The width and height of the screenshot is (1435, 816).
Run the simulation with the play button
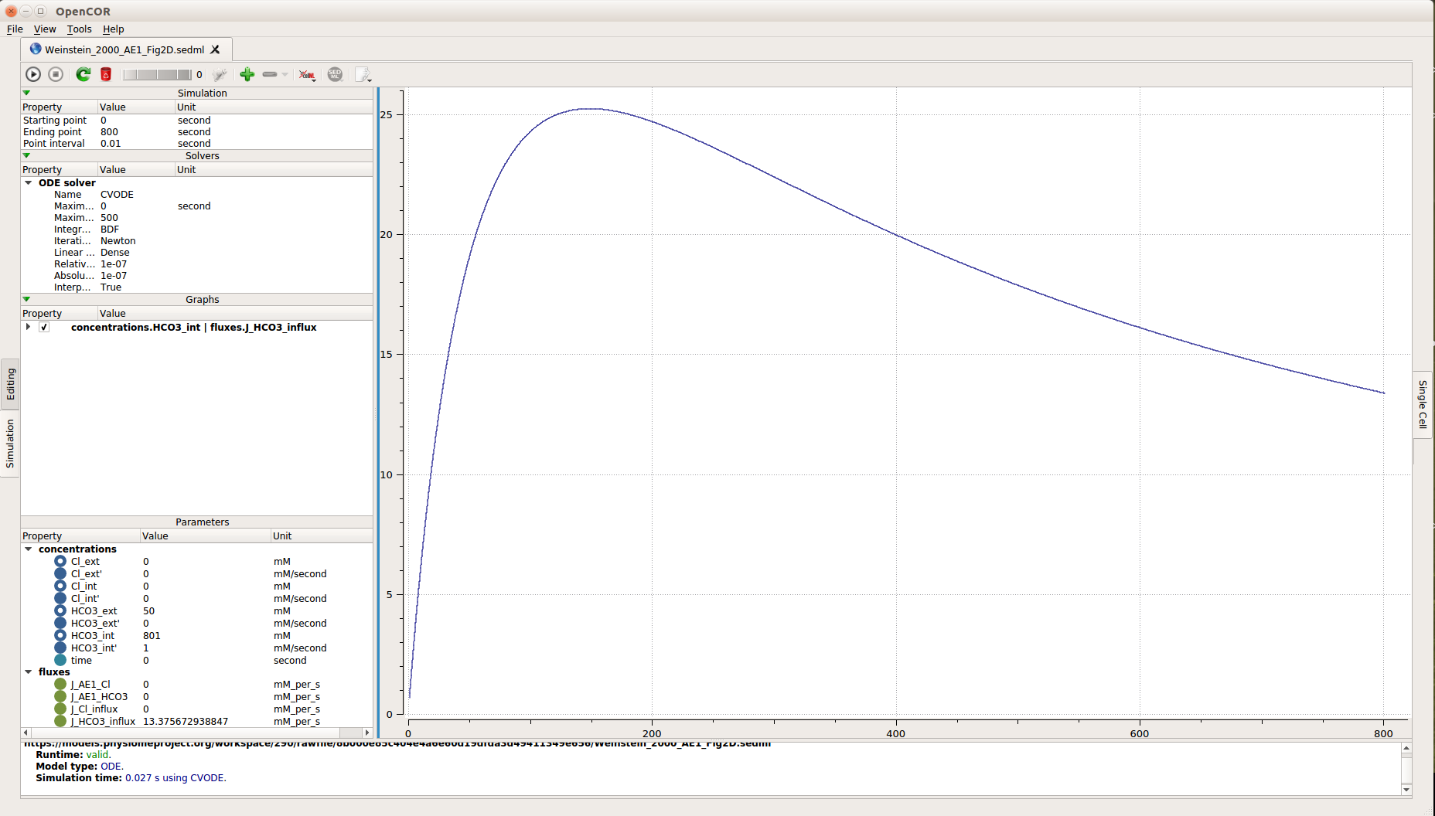33,74
